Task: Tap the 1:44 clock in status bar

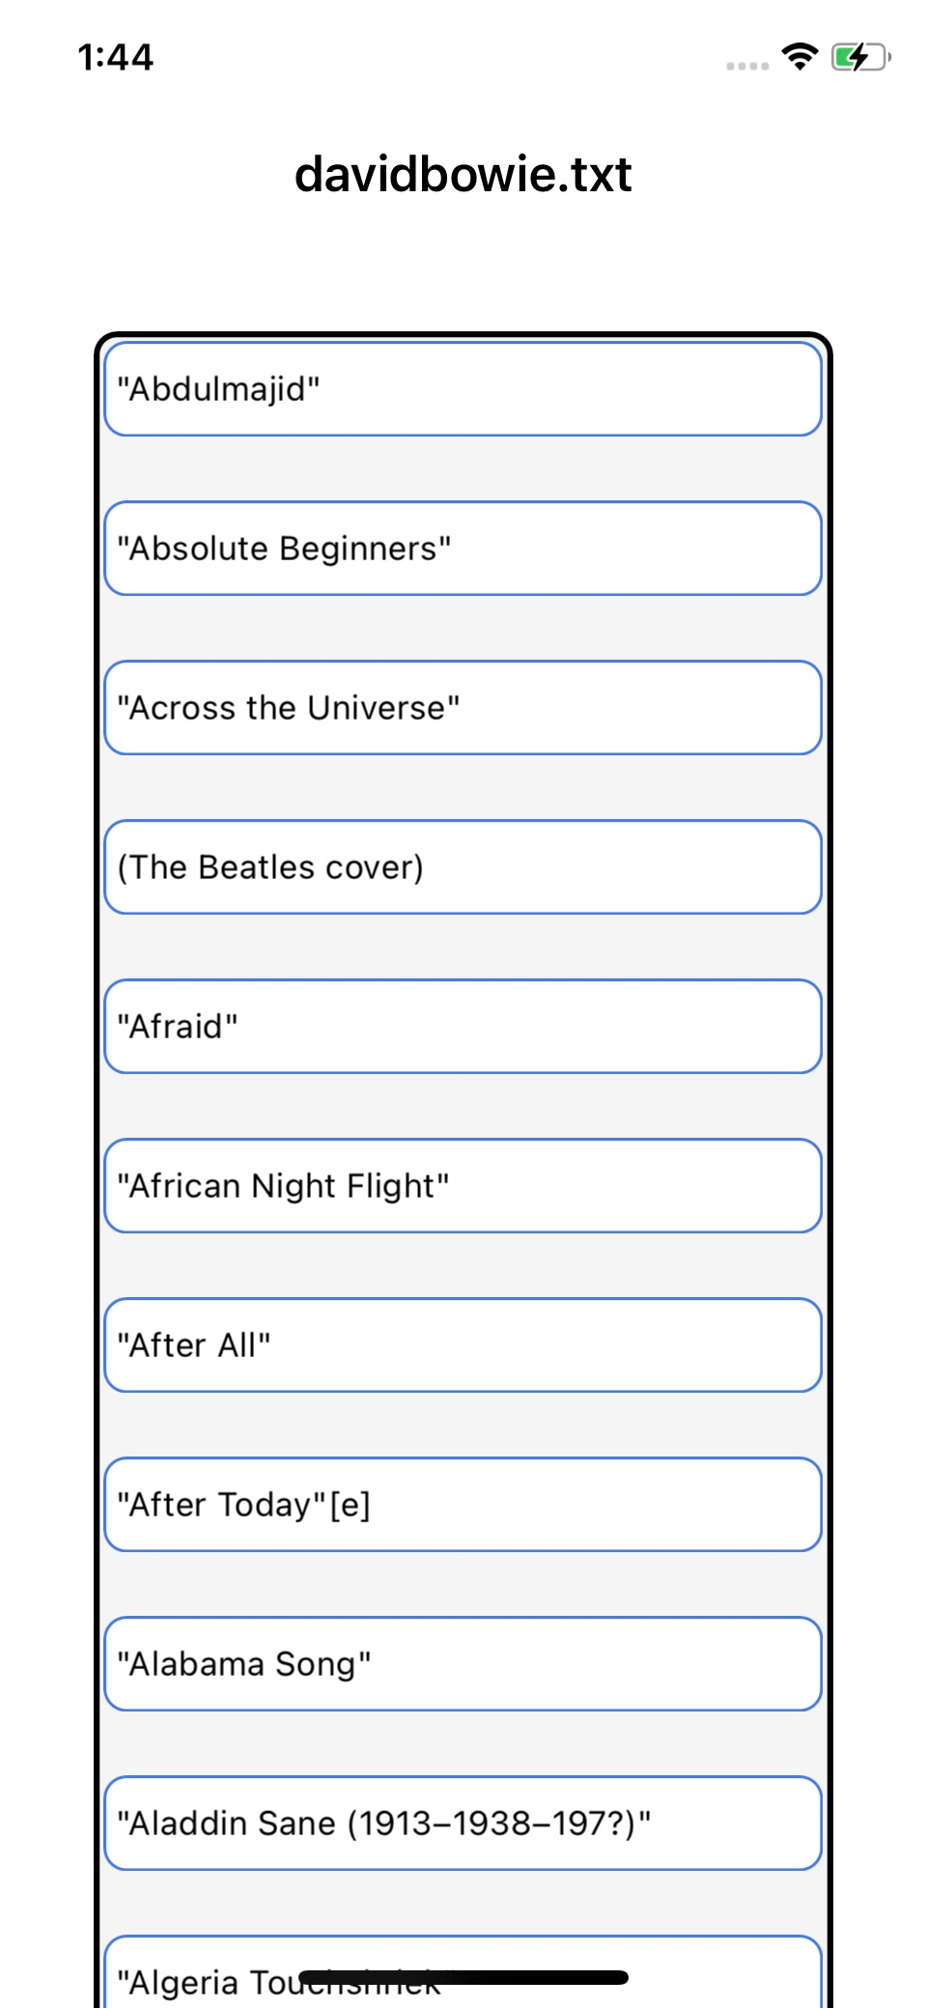Action: pos(116,58)
